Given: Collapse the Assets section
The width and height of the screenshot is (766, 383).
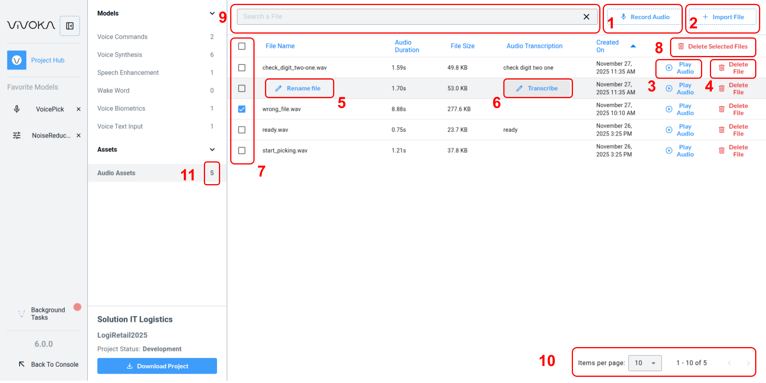Looking at the screenshot, I should pos(212,149).
